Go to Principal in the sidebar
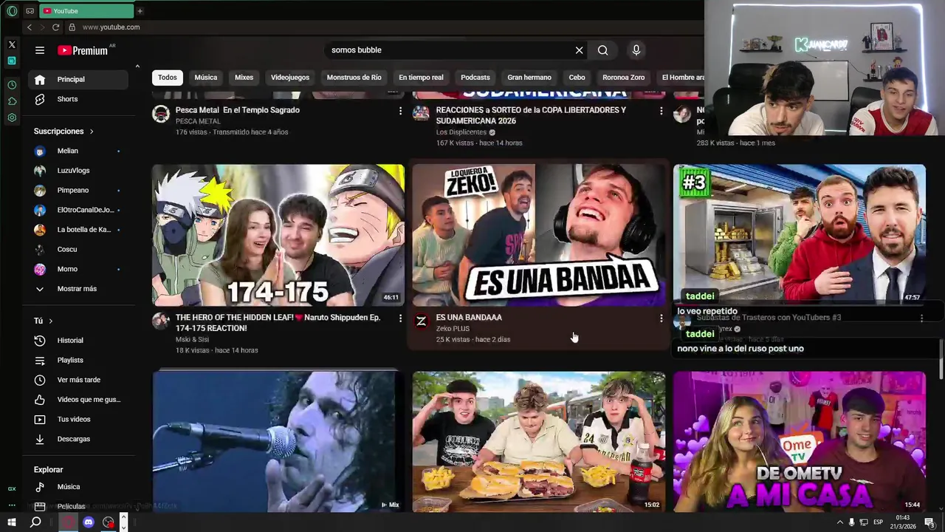 (78, 80)
